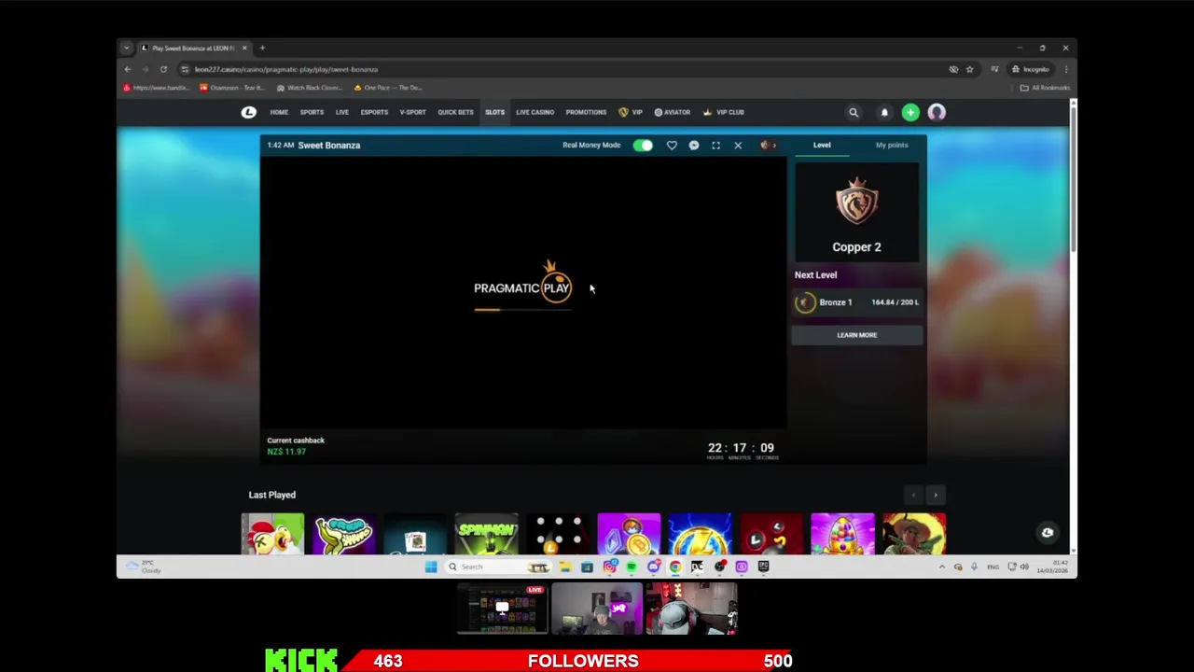Viewport: 1194px width, 672px height.
Task: Open the All Bookmarks folder
Action: pos(1045,88)
